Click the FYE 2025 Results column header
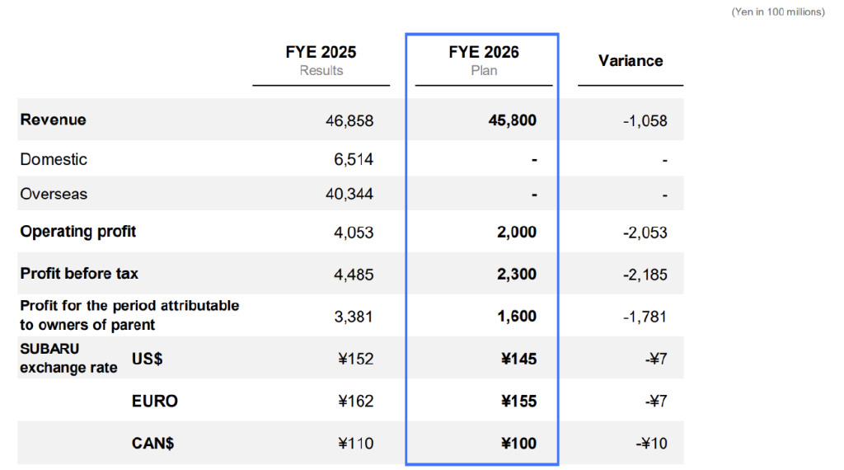Viewport: 844px width, 470px height. tap(321, 60)
